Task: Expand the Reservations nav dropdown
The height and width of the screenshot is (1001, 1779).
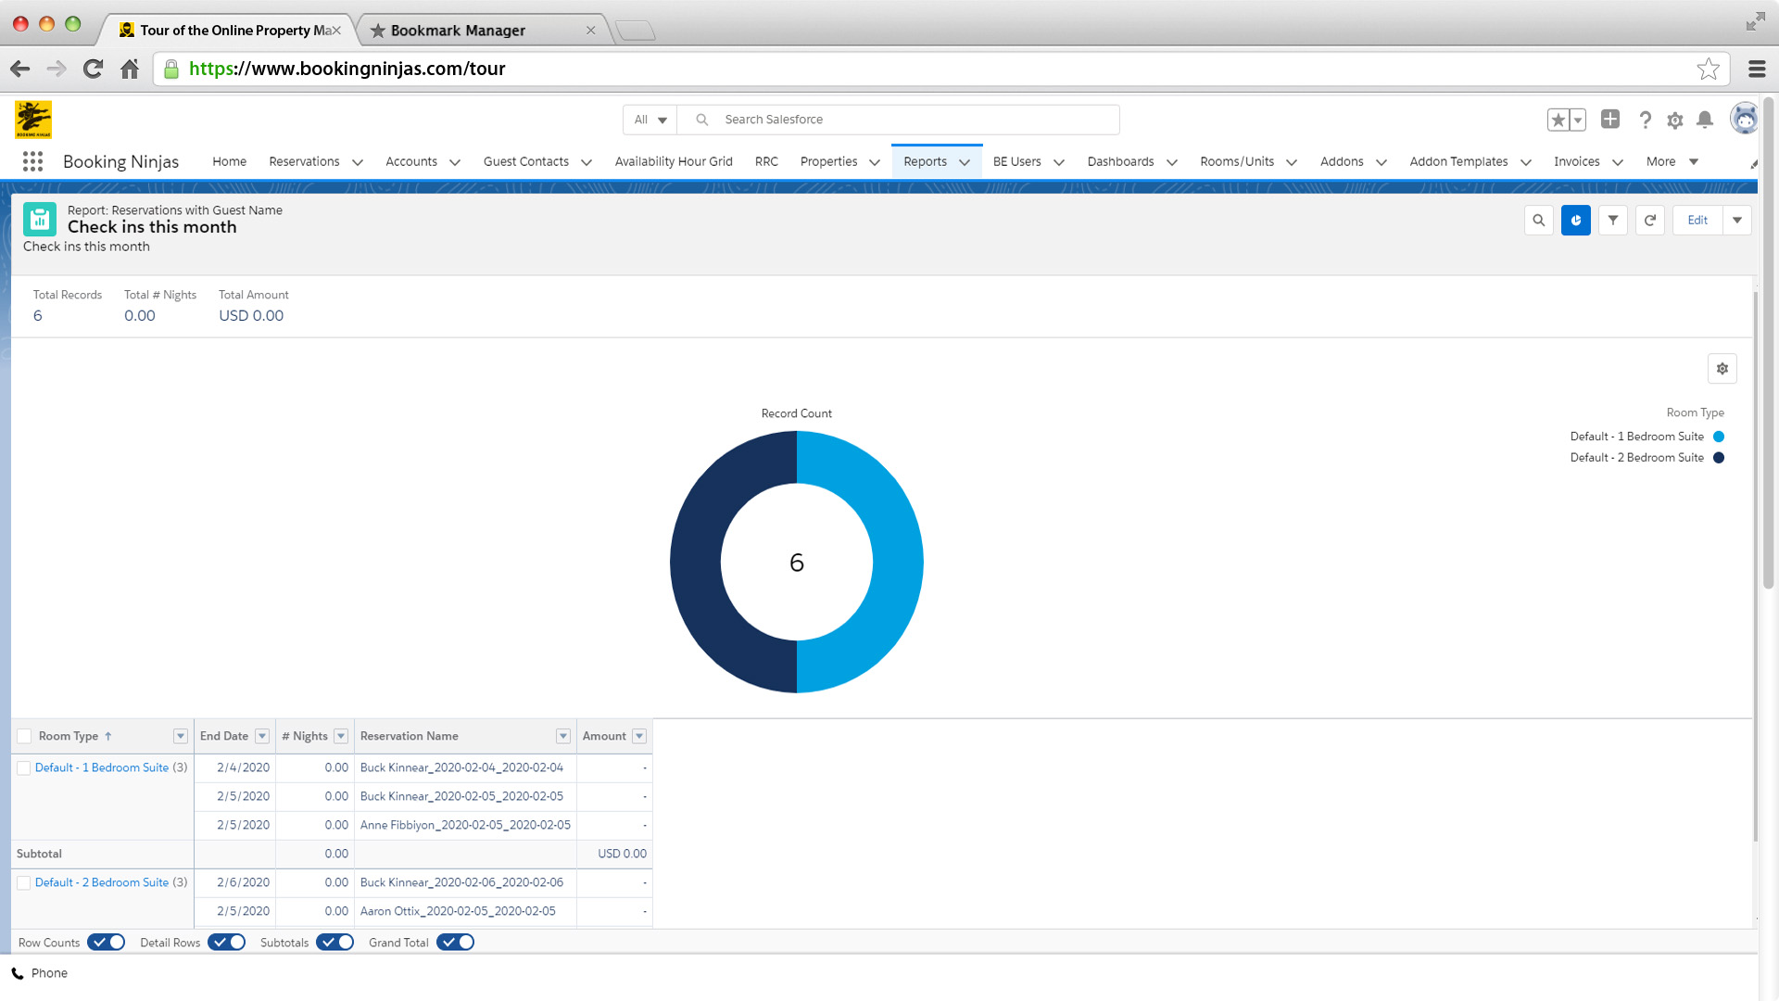Action: (358, 162)
